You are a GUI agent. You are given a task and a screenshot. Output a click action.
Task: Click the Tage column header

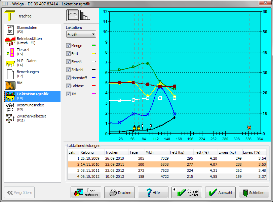point(137,152)
